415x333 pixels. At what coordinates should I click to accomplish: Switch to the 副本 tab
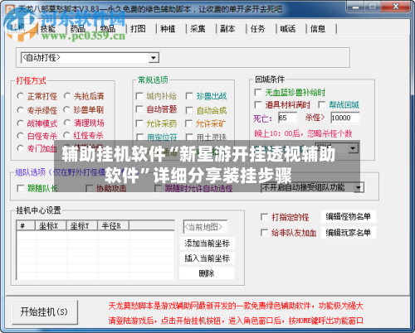(x=227, y=29)
